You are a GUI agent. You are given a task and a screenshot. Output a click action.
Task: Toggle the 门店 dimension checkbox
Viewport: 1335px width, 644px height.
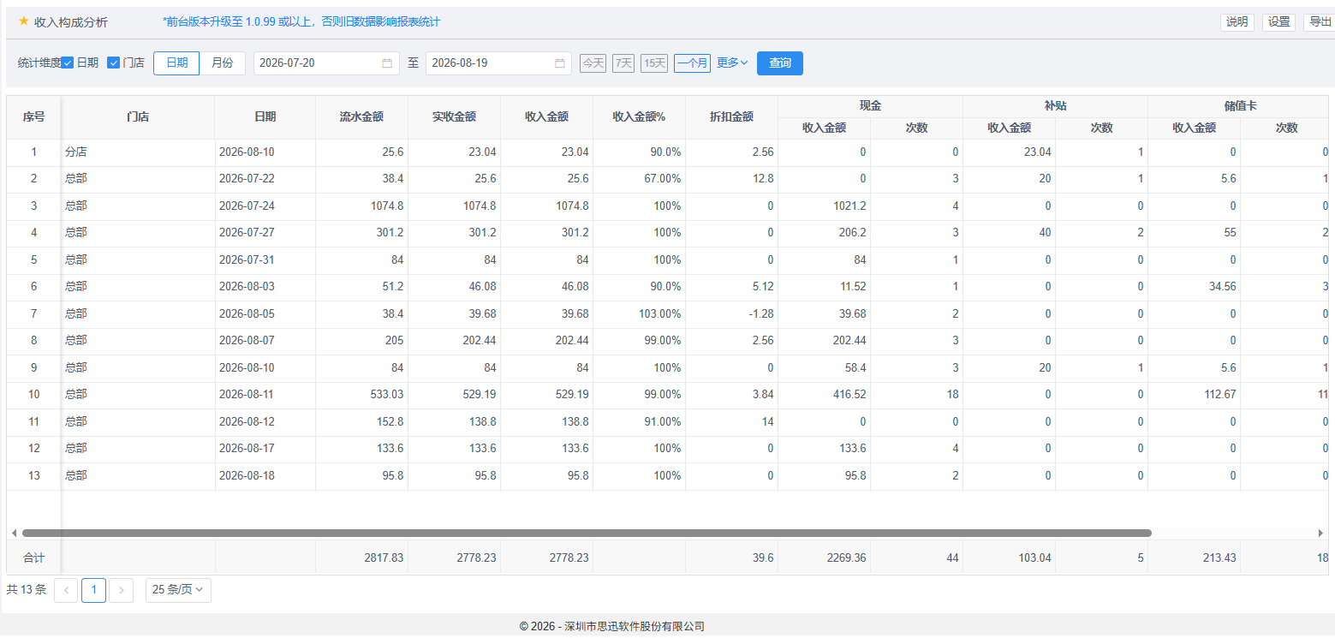point(113,63)
